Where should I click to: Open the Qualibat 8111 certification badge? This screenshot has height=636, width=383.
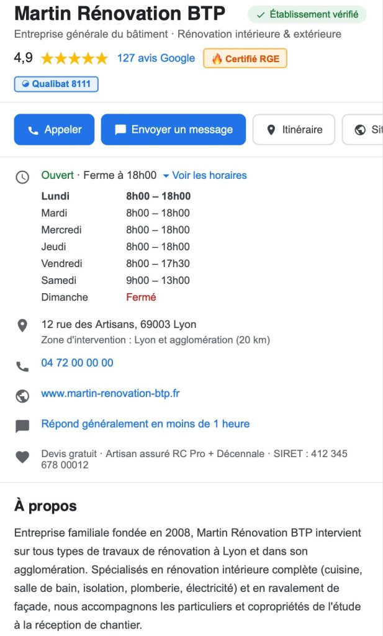click(x=56, y=84)
